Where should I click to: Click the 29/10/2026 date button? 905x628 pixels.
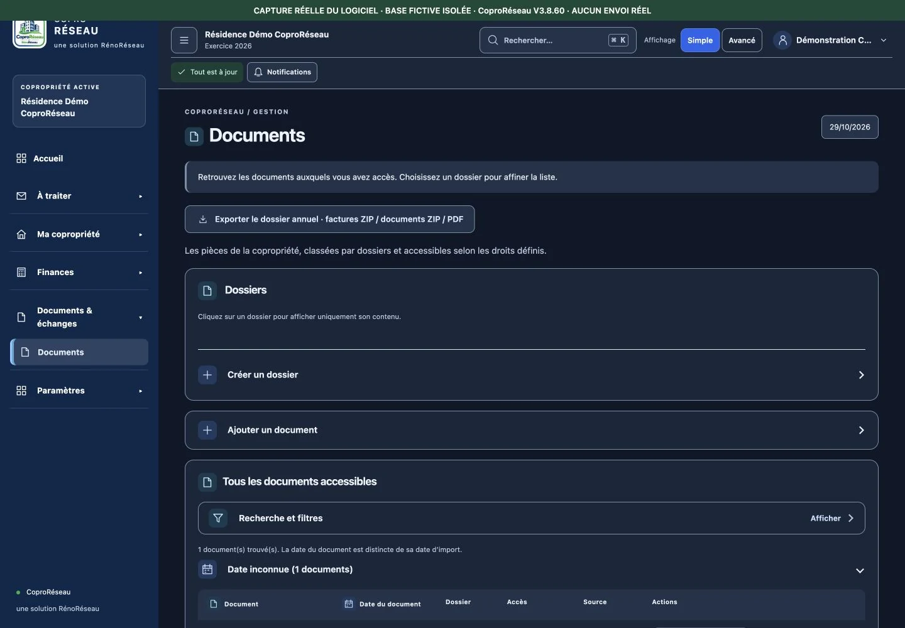pos(850,127)
